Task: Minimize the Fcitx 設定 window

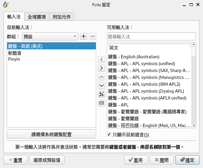Action: tap(184, 5)
